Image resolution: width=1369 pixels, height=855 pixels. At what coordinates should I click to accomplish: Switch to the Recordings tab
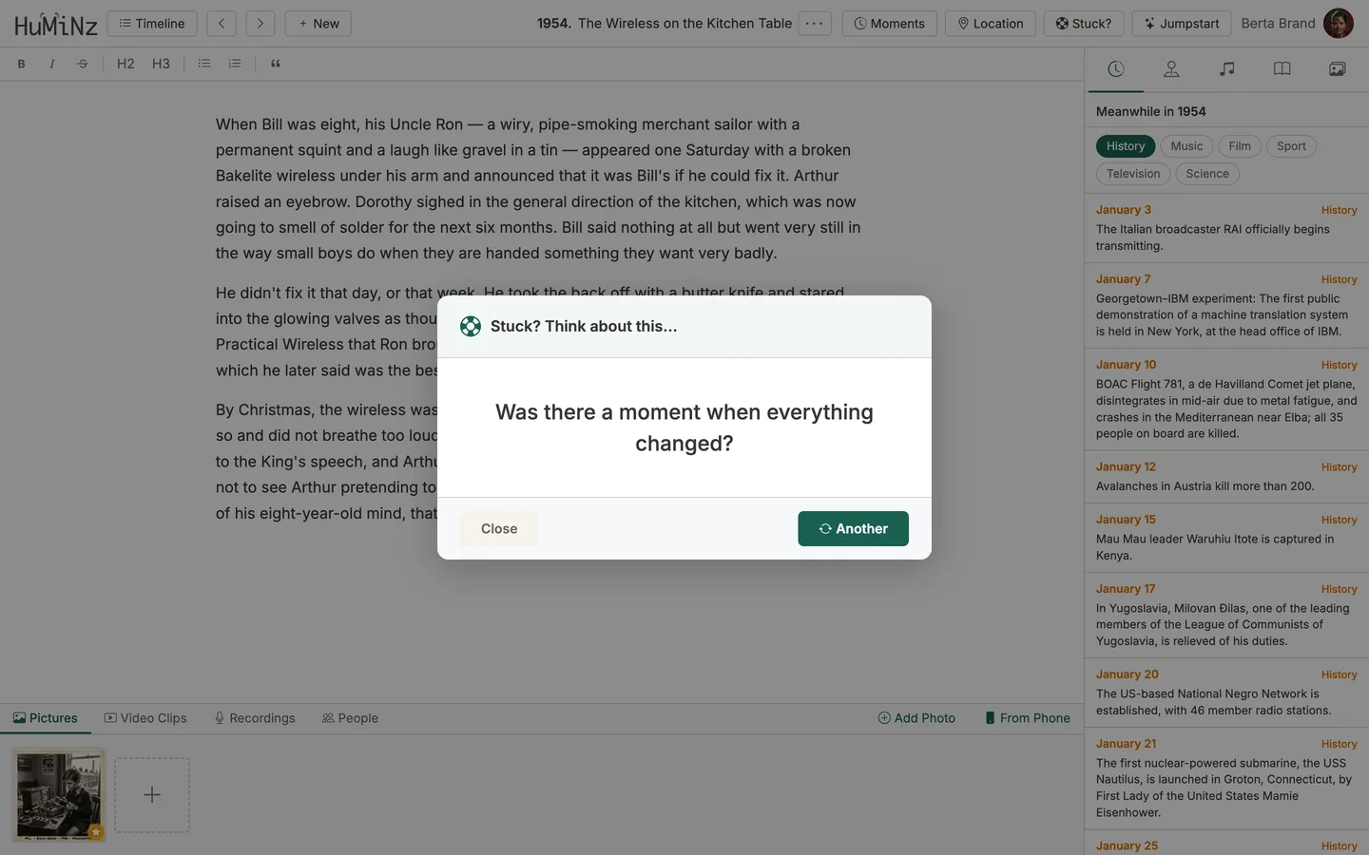[x=255, y=718]
